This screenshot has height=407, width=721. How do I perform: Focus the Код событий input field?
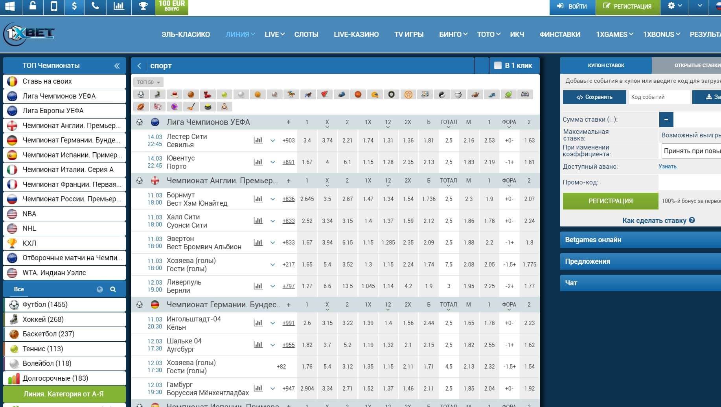tap(659, 97)
